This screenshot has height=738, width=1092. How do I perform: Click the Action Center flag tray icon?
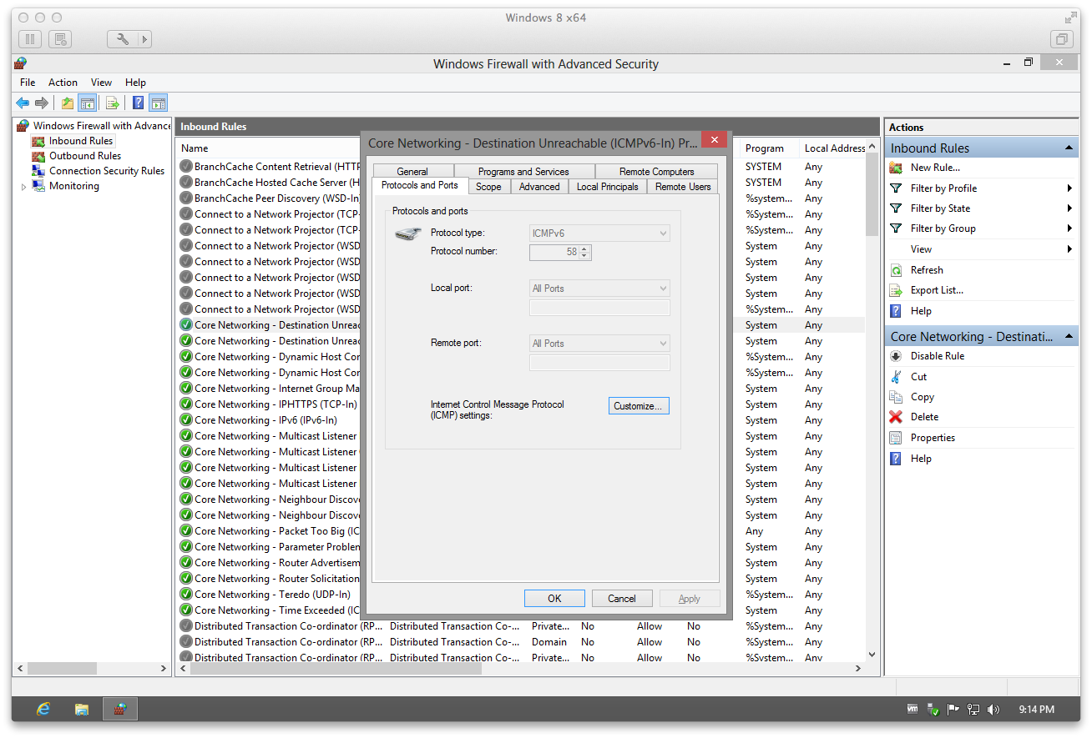[953, 710]
